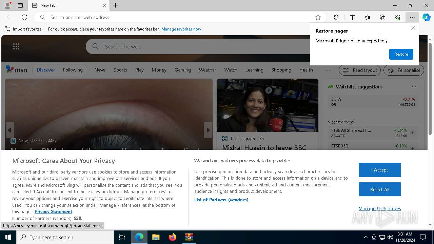Click Reject All on privacy banner
434x244 pixels.
(380, 189)
